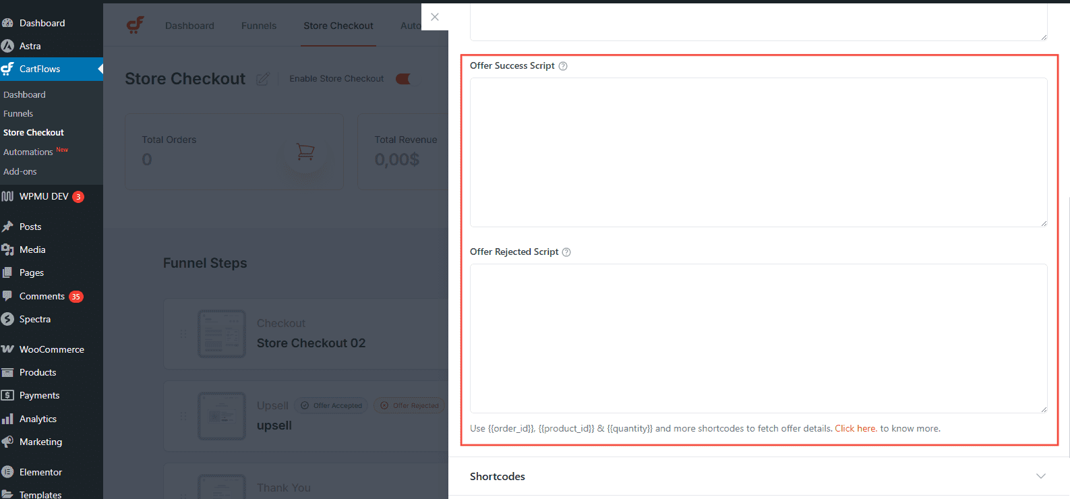Screen dimensions: 1070x499
Task: Follow the 'Click here.' shortcode link
Action: tap(856, 428)
